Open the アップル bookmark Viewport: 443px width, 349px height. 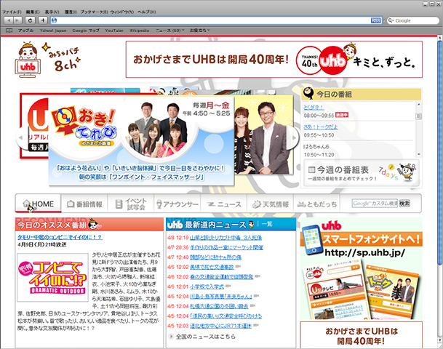click(25, 31)
